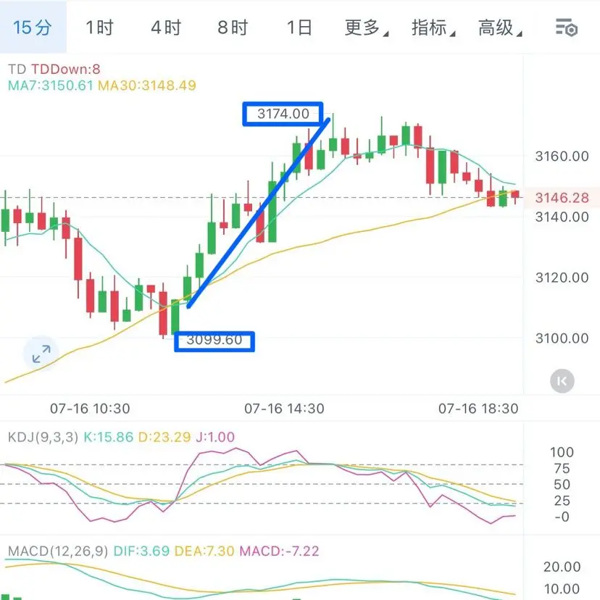Switch to the 8时 timeframe tab
This screenshot has height=600, width=600.
coord(233,28)
